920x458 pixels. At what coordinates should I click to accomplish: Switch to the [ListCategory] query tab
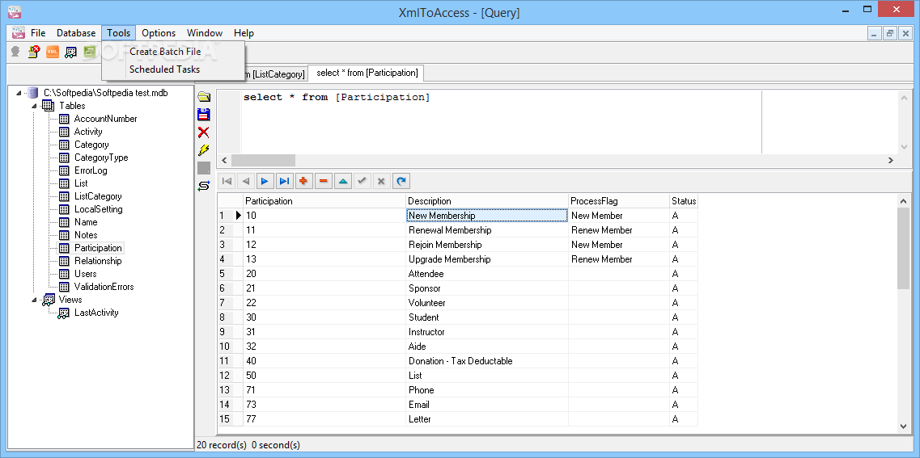coord(276,74)
